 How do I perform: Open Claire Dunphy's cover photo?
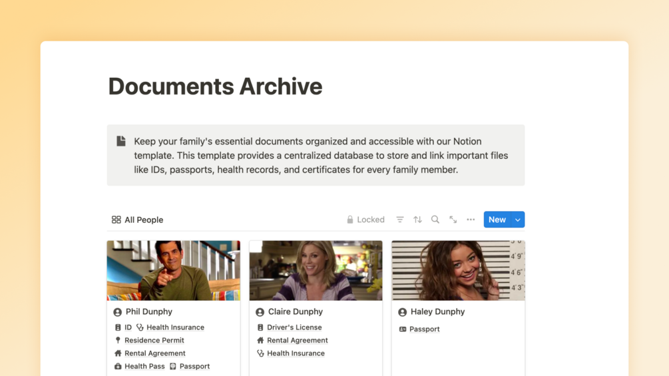tap(316, 270)
